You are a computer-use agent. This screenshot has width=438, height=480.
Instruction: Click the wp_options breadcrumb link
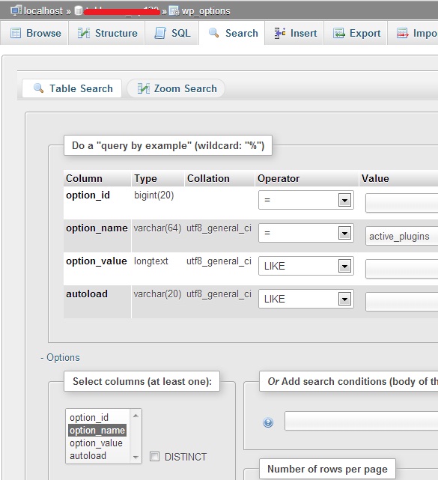[x=206, y=11]
